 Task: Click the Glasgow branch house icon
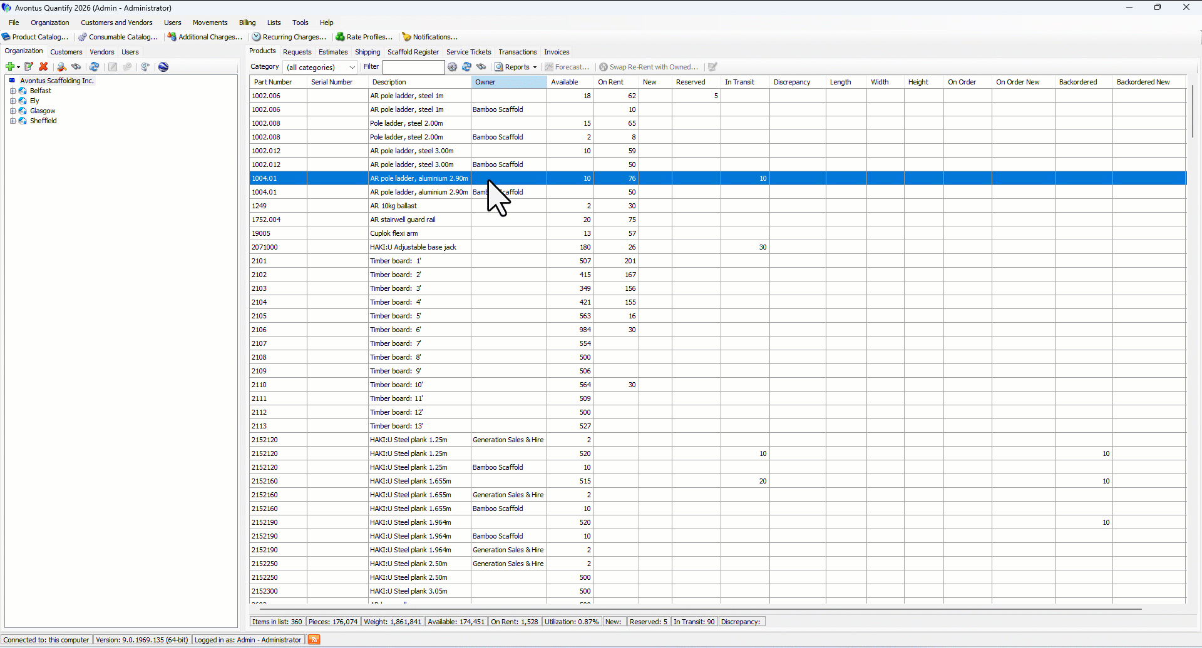23,111
